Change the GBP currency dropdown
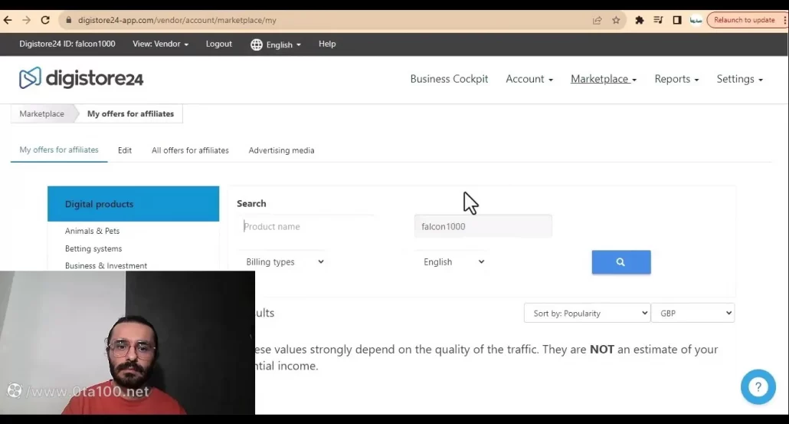The height and width of the screenshot is (424, 789). click(692, 314)
